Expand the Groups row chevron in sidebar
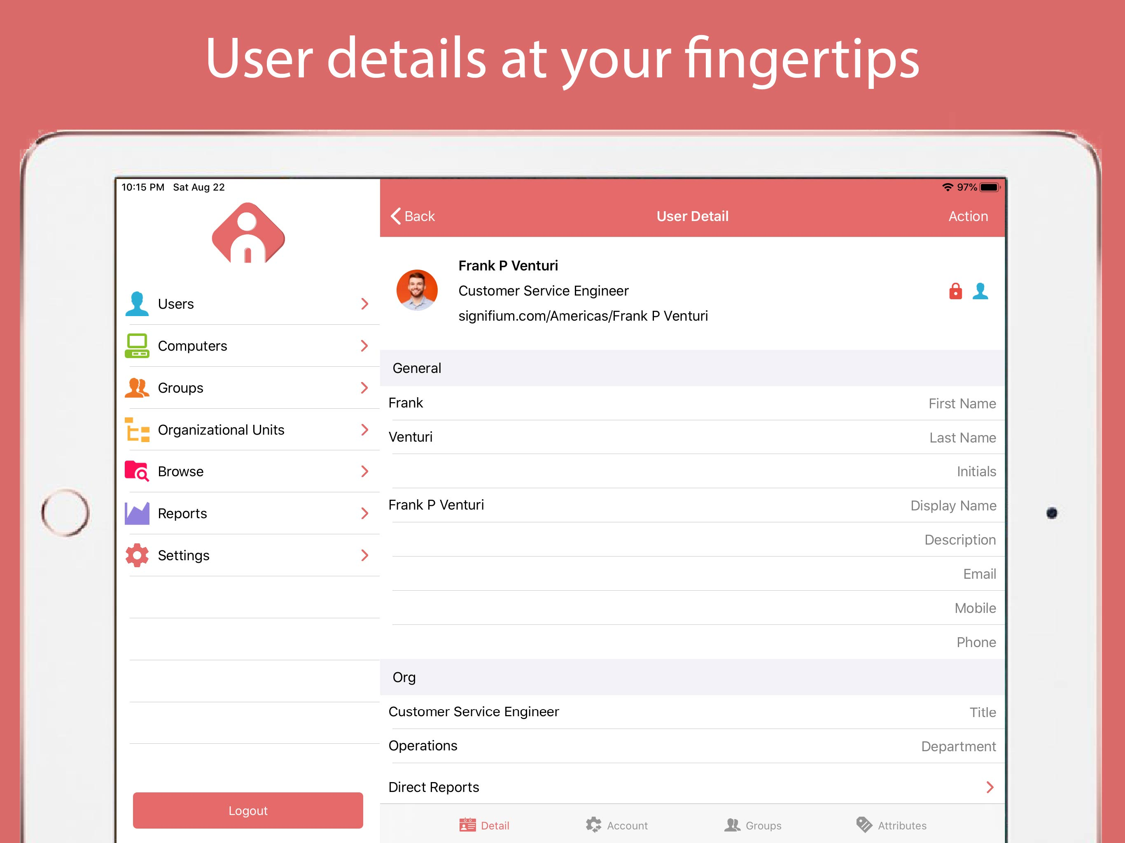This screenshot has width=1125, height=843. 365,388
